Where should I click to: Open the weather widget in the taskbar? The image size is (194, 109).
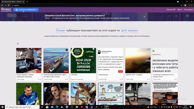152,107
